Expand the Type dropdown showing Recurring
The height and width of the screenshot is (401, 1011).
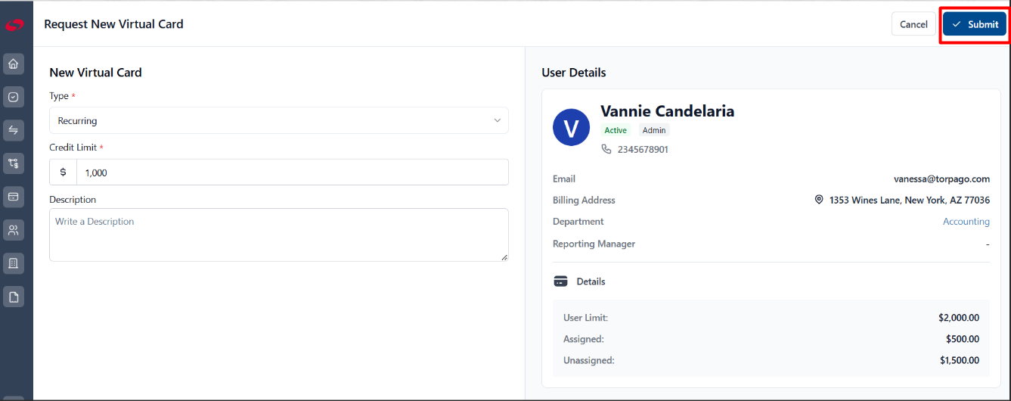279,120
